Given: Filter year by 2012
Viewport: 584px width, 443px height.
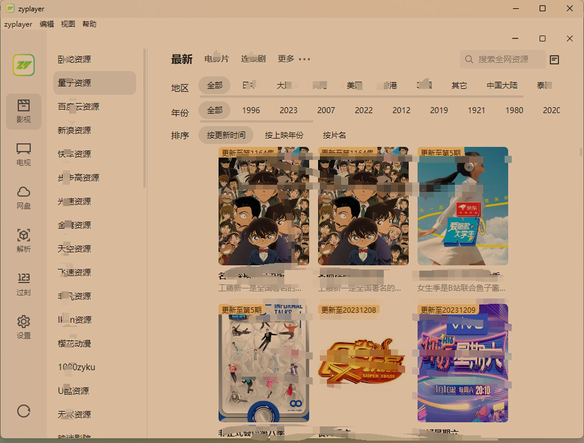Looking at the screenshot, I should click(402, 110).
